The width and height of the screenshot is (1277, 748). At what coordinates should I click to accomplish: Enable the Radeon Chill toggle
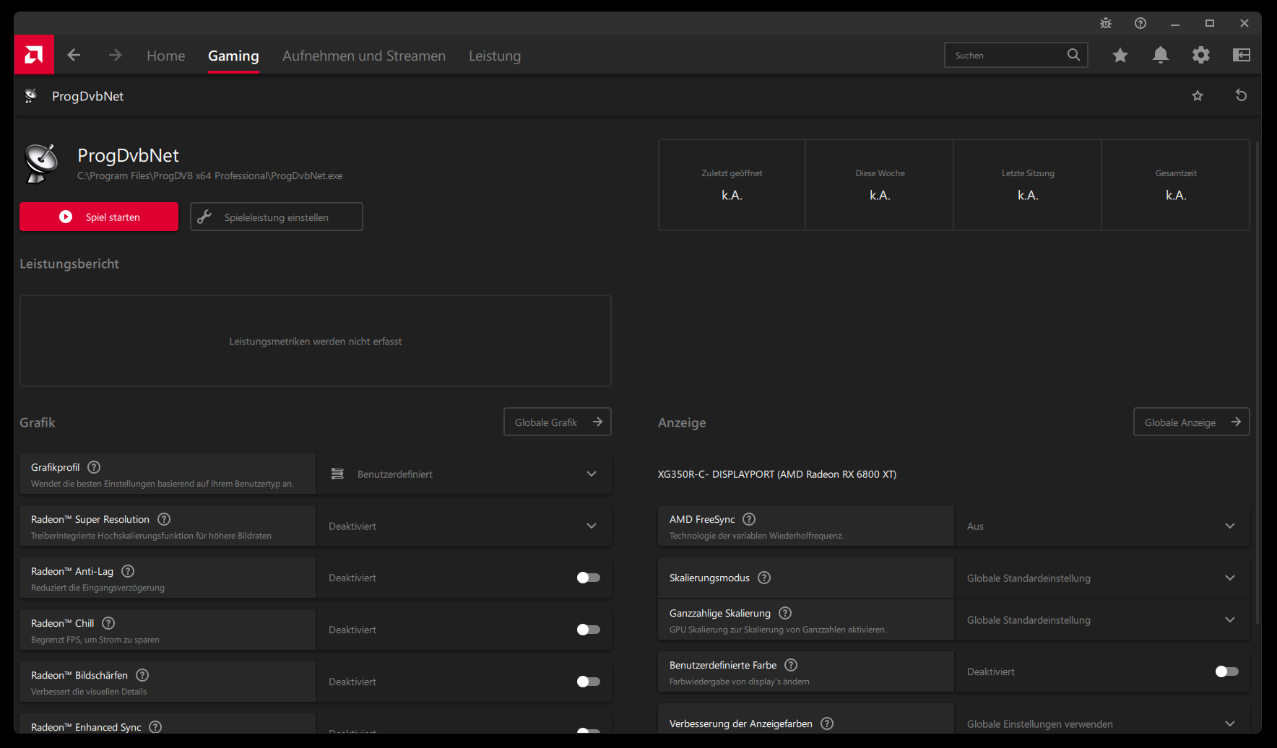pyautogui.click(x=589, y=630)
